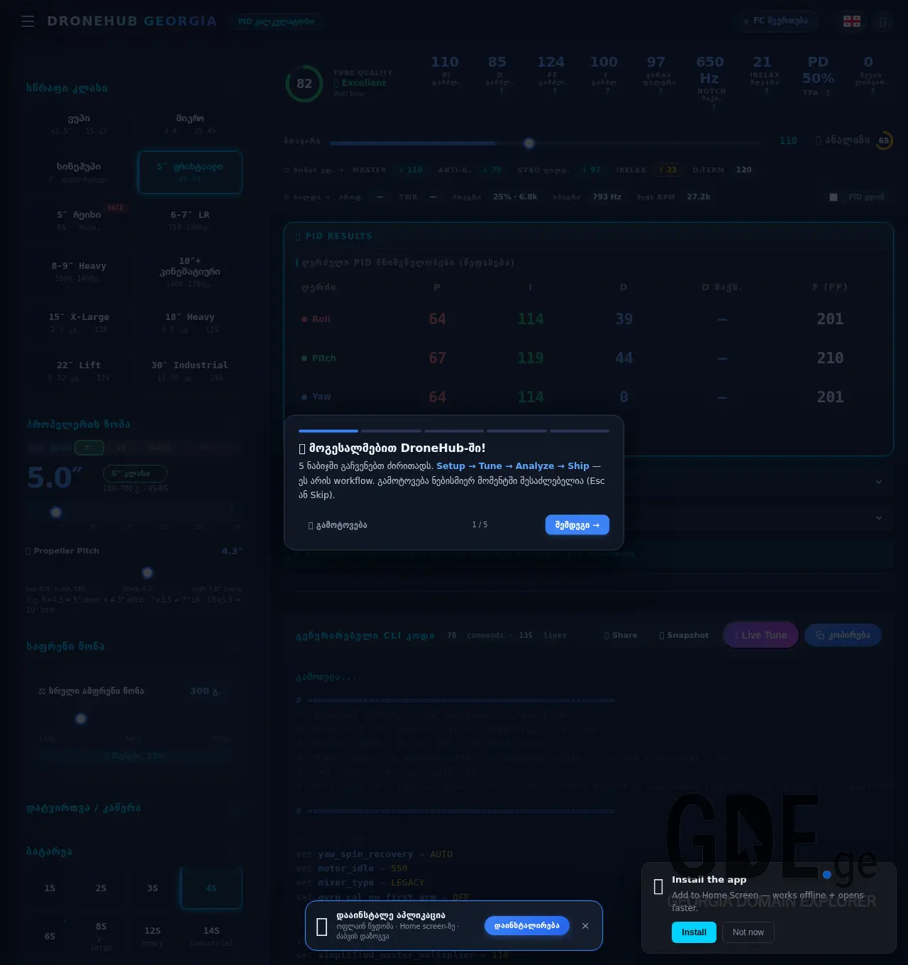Viewport: 908px width, 965px height.
Task: Click the ანალიზი analysis button with 65 ring
Action: pyautogui.click(x=853, y=140)
